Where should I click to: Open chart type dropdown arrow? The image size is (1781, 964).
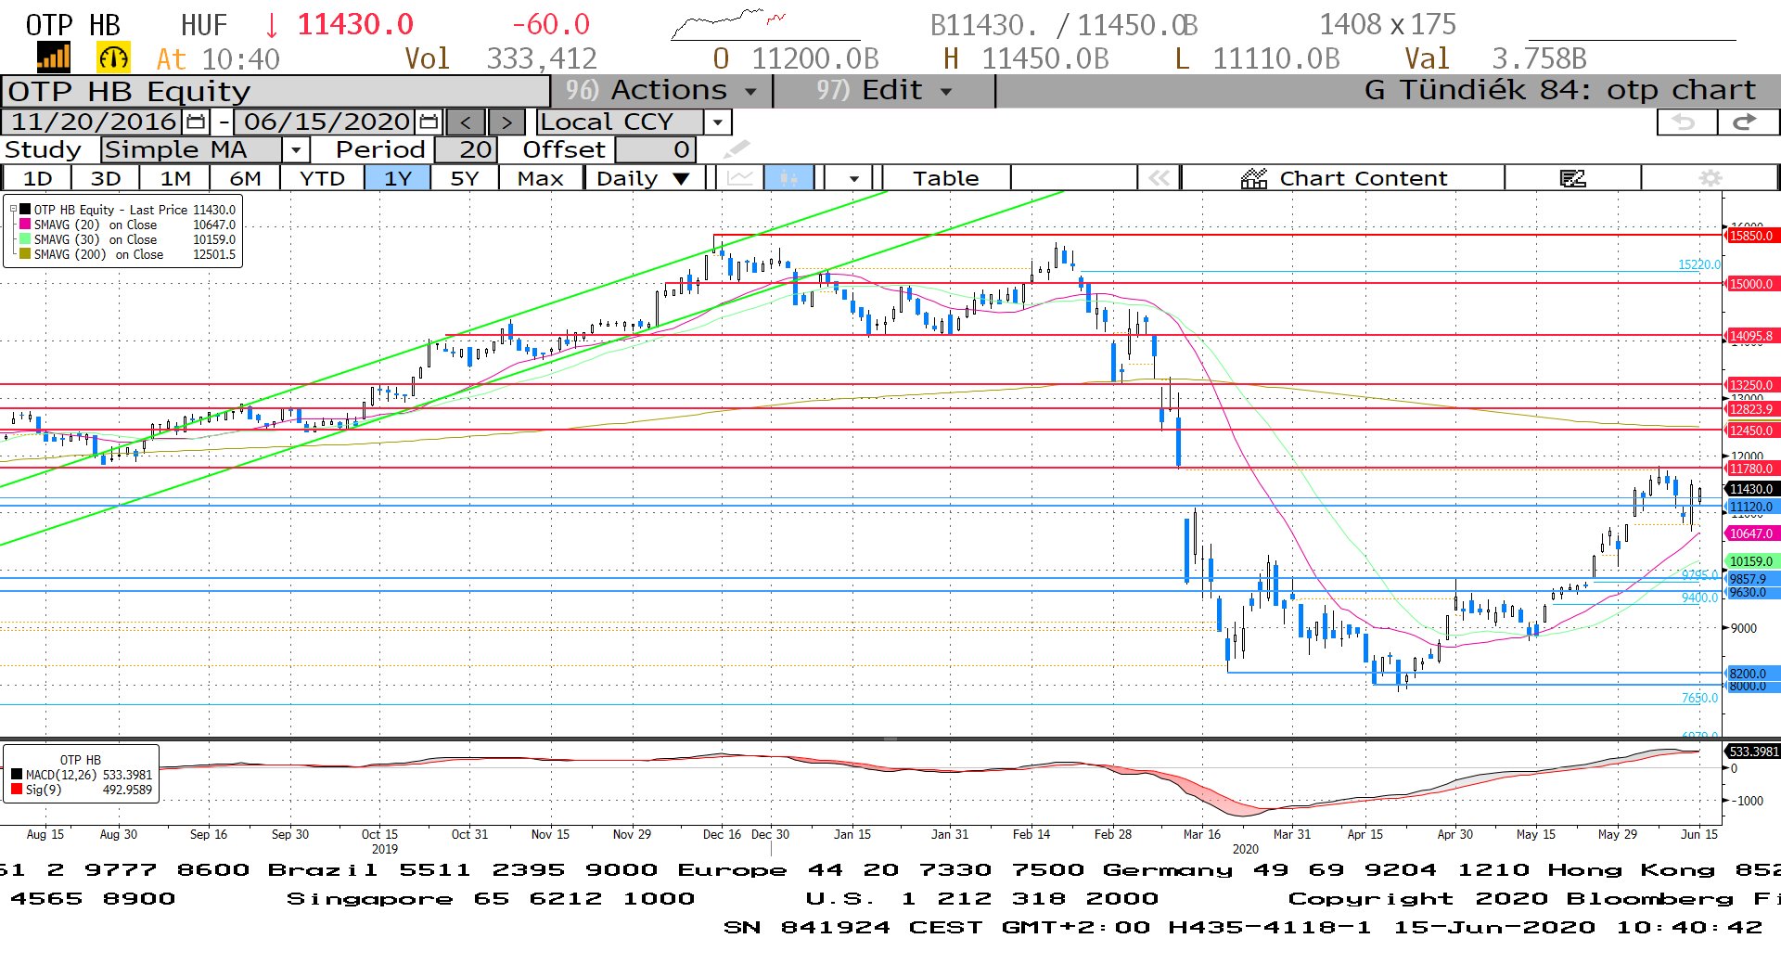pos(852,178)
